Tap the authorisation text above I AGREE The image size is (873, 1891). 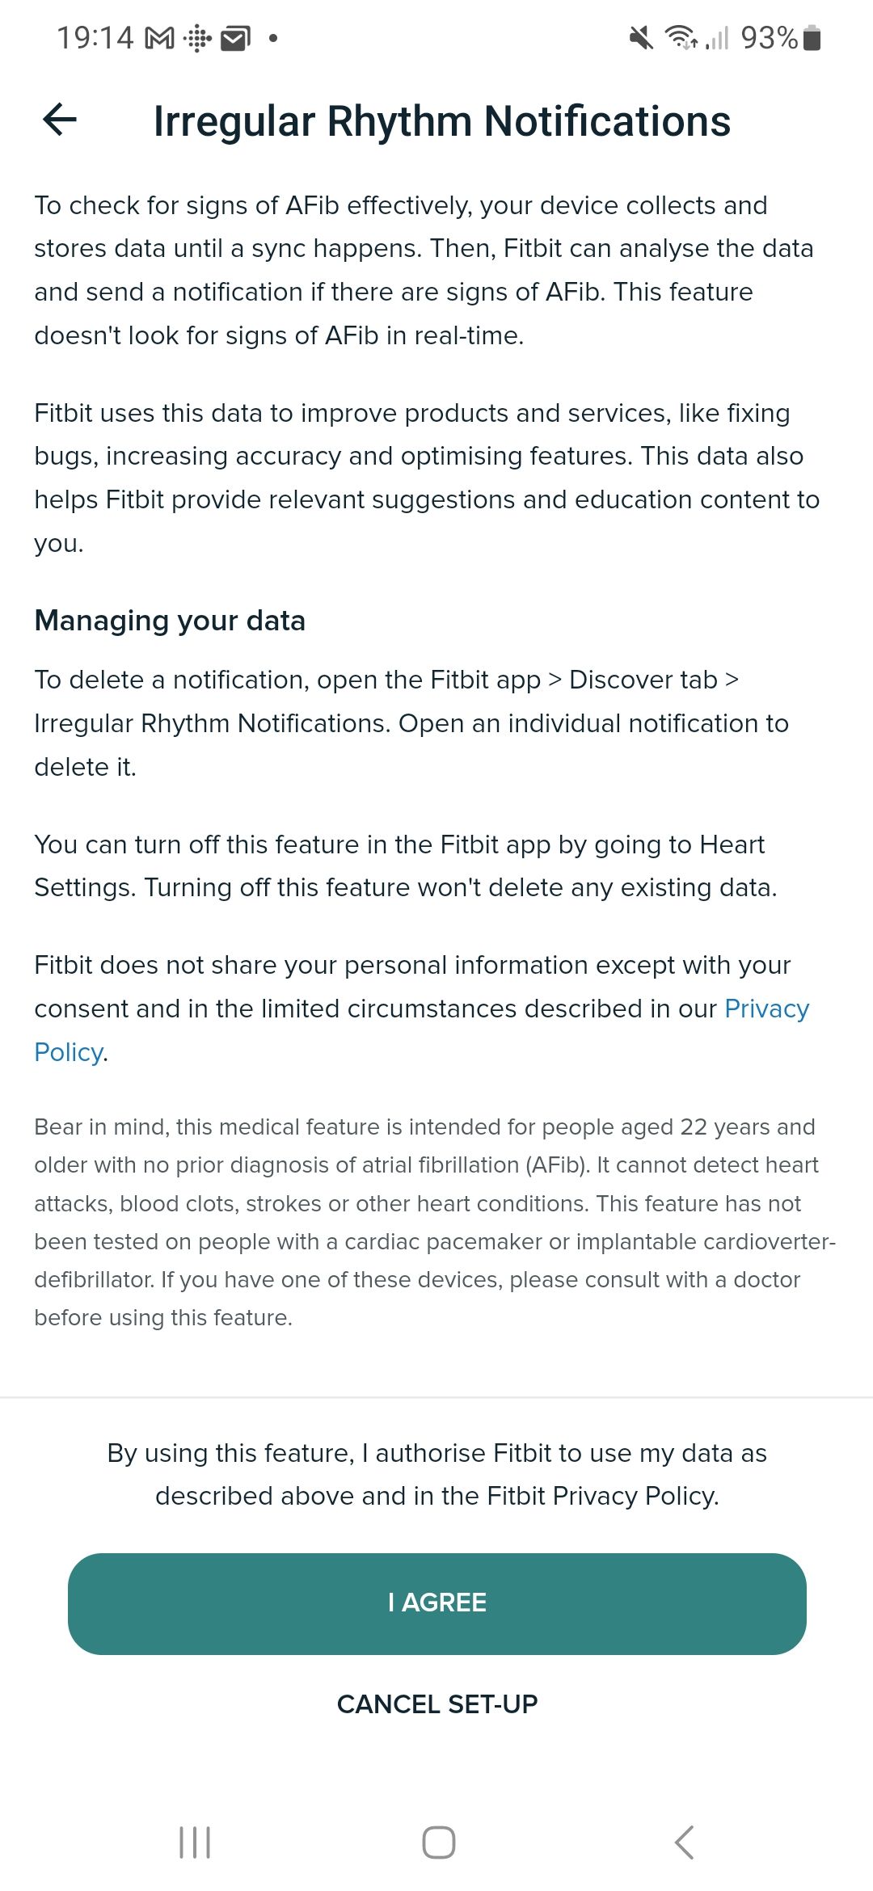pyautogui.click(x=437, y=1475)
